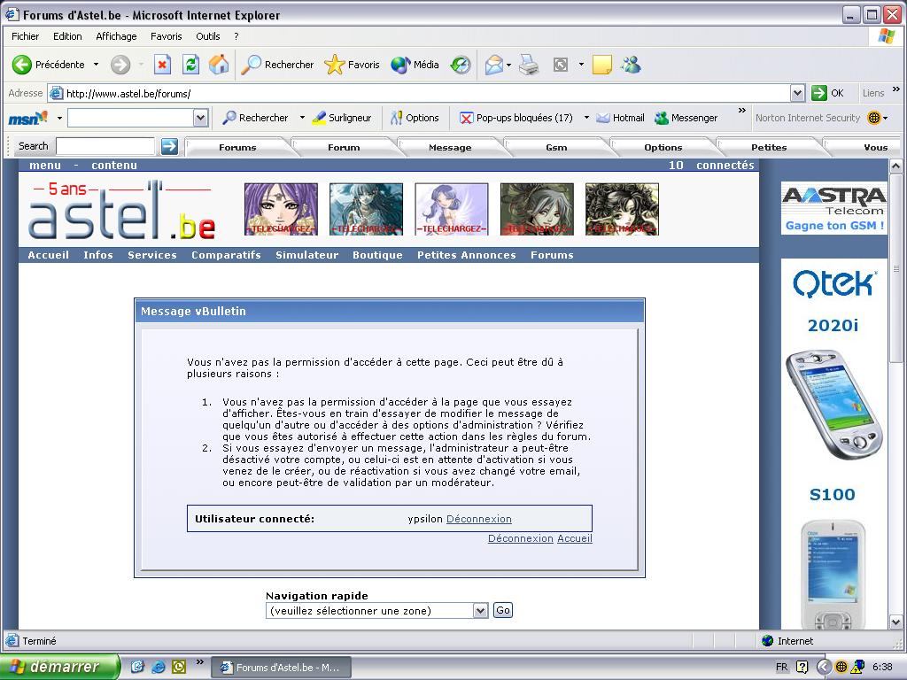
Task: Click the Search input field
Action: tap(105, 146)
